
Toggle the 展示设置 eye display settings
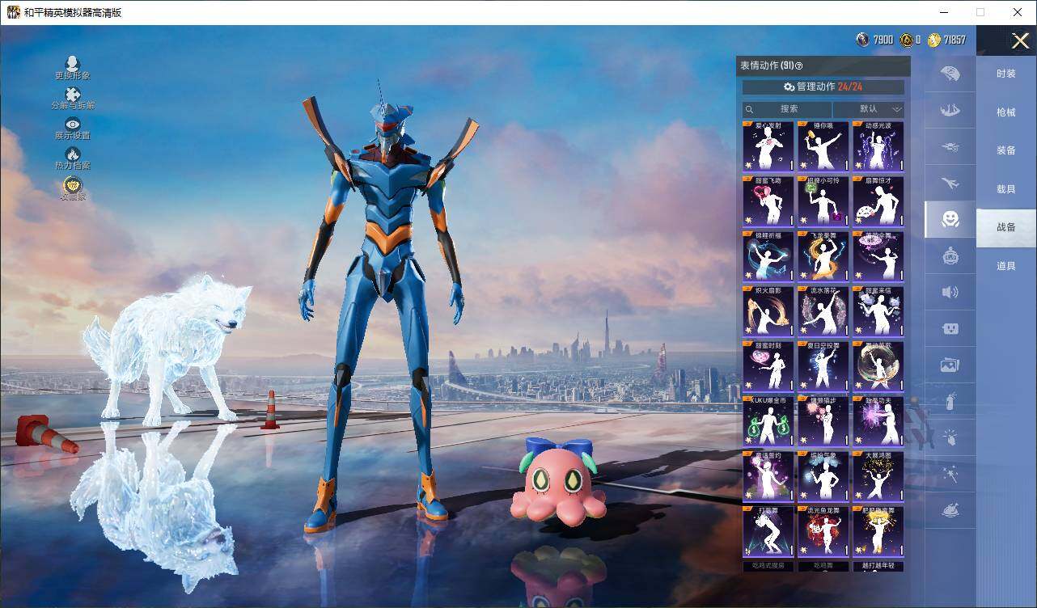pos(73,124)
